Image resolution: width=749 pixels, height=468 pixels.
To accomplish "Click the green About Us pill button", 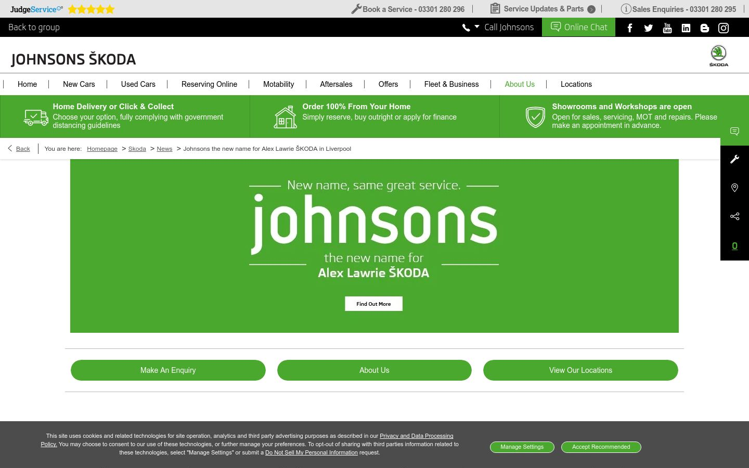I will [374, 370].
